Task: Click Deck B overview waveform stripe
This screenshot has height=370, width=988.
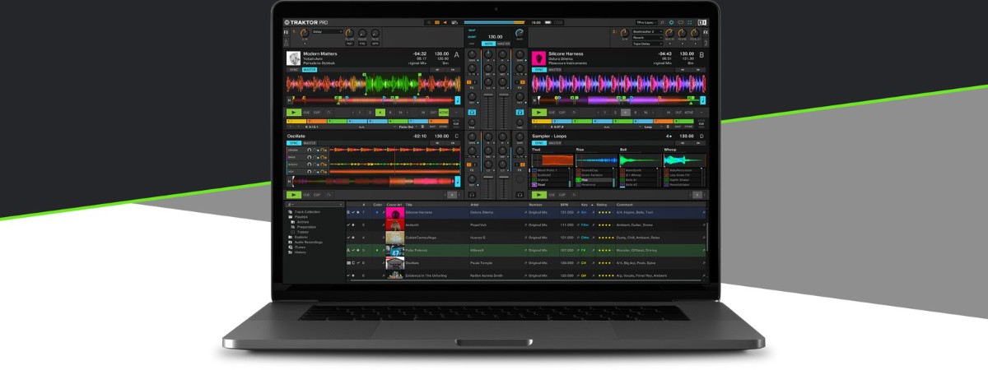Action: 618,99
